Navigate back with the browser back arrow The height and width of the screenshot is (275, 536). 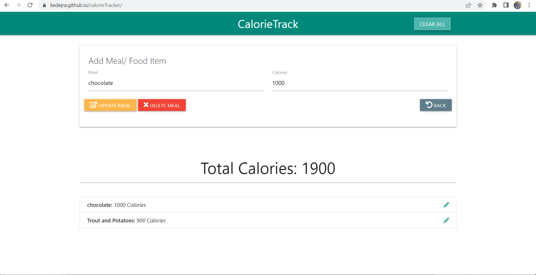(7, 5)
